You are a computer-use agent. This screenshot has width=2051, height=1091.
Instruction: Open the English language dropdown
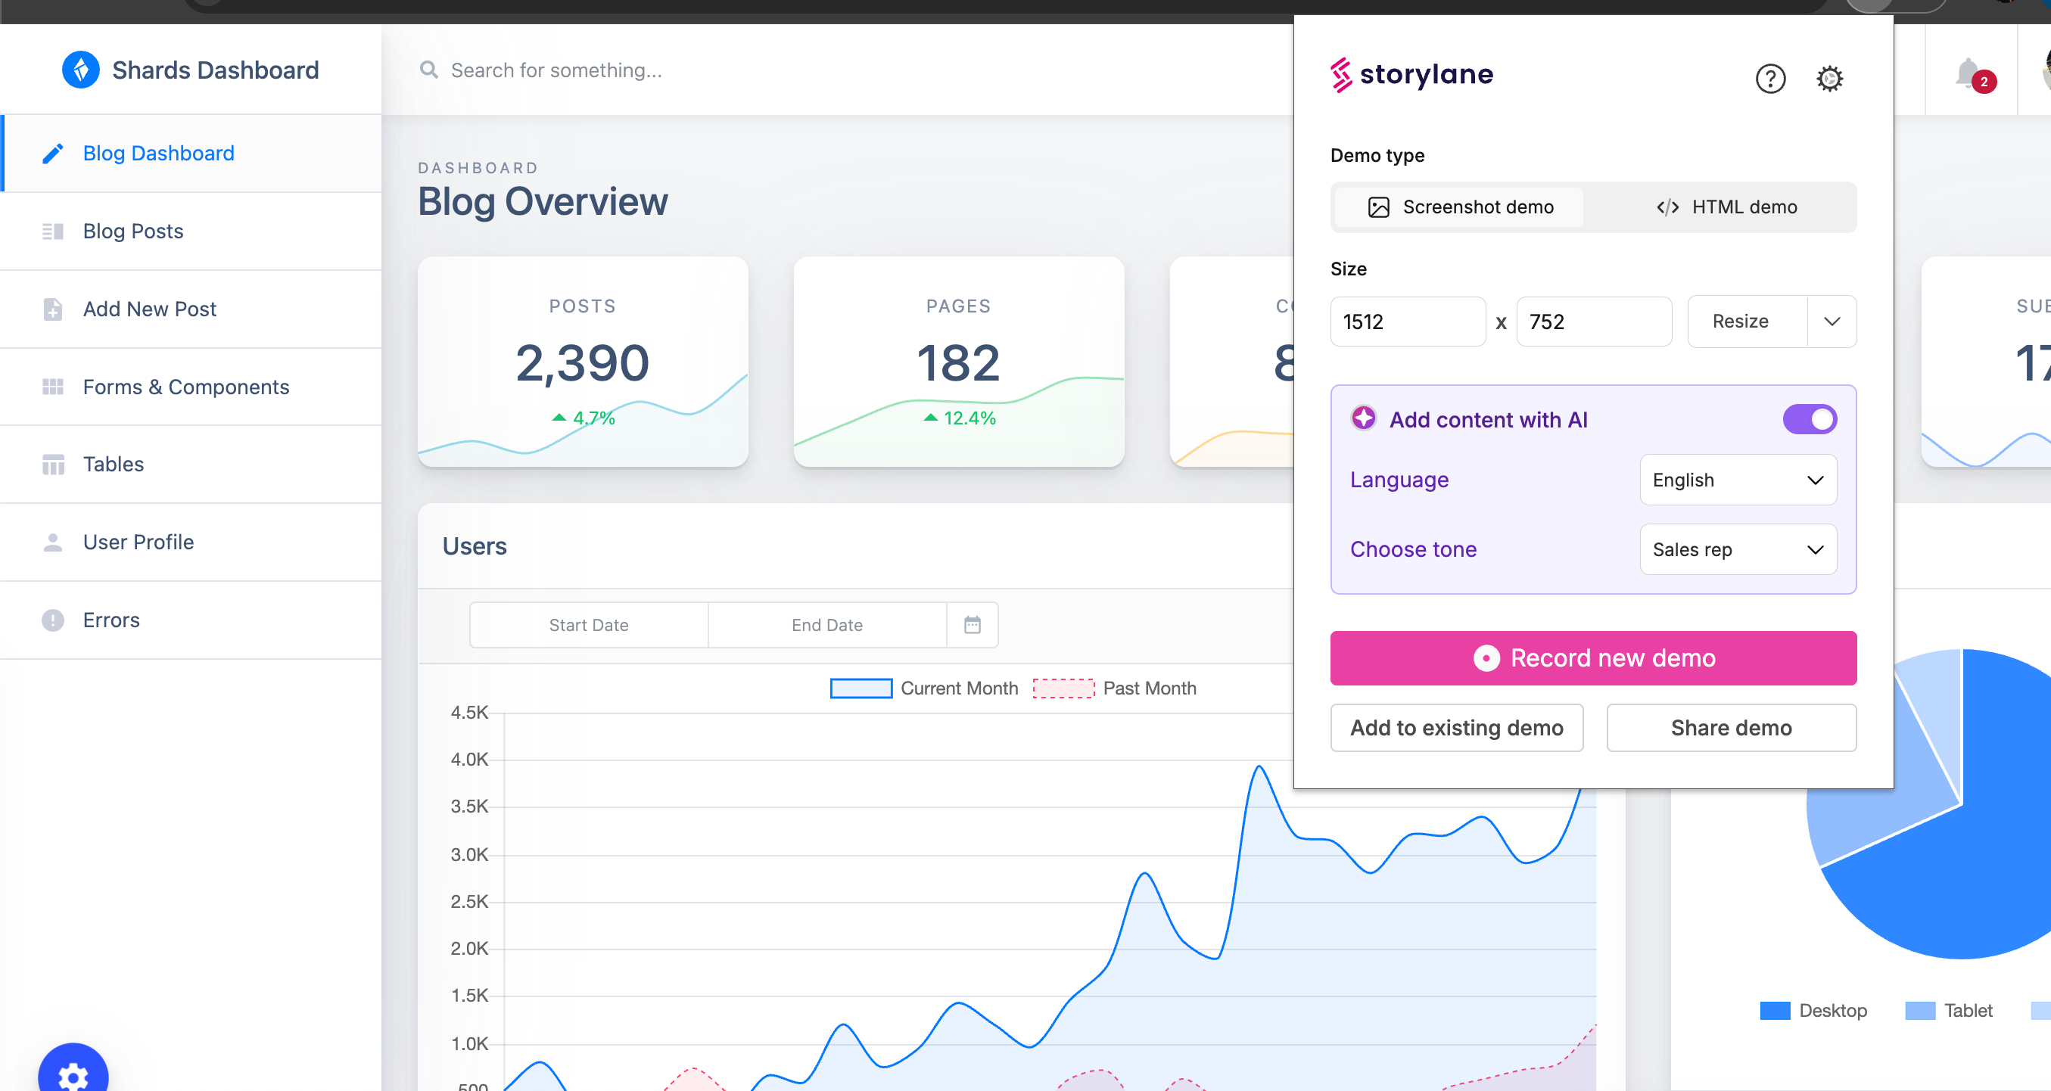(x=1738, y=480)
